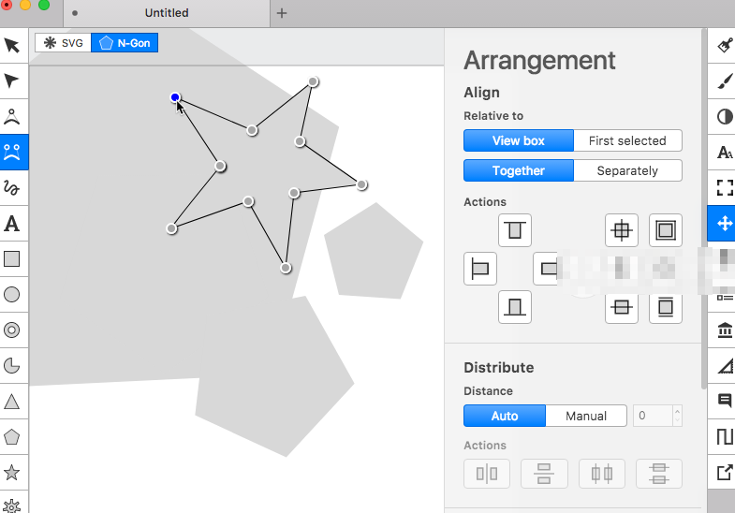This screenshot has width=735, height=513.
Task: Open the comment bubble panel
Action: coord(724,402)
